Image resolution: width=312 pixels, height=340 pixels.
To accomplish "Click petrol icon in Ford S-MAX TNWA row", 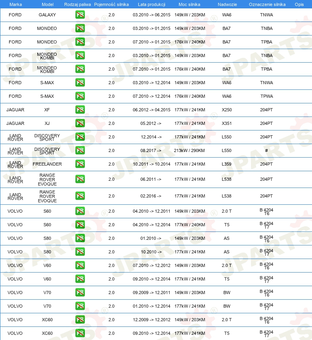I will click(80, 82).
